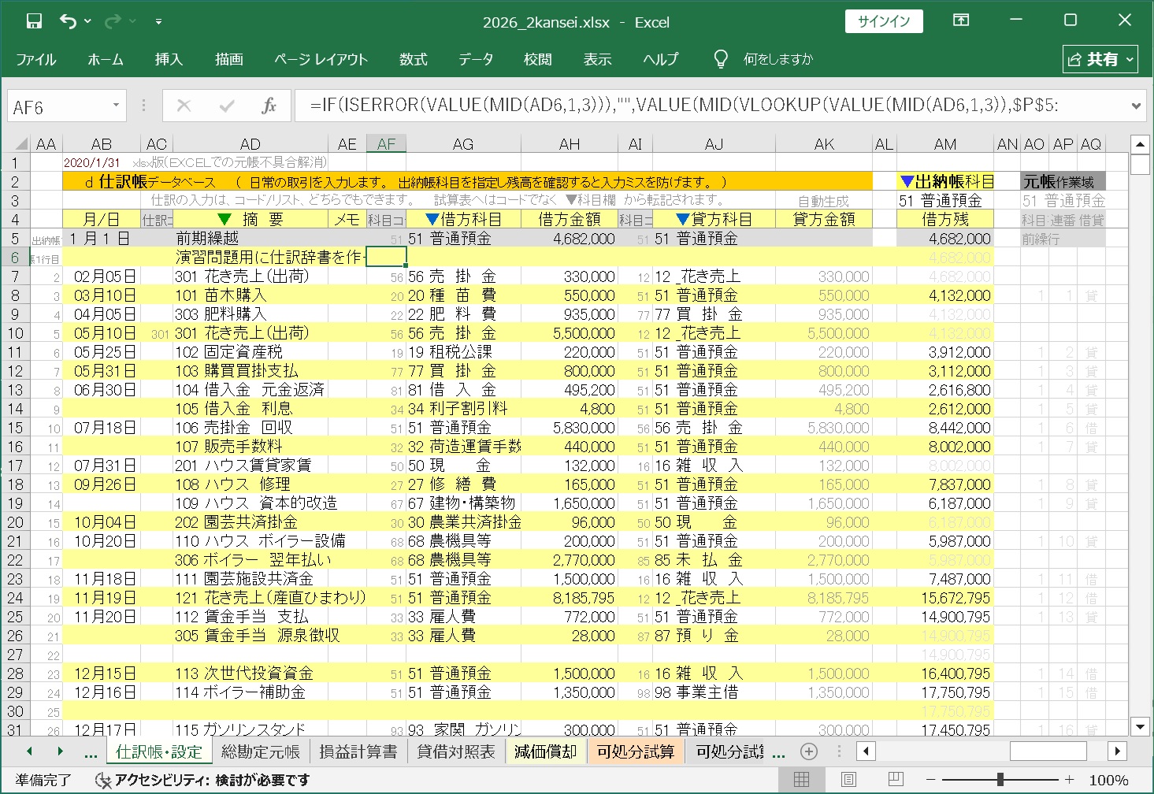Open Ribbon Display Options icon
This screenshot has height=794, width=1154.
click(x=961, y=21)
